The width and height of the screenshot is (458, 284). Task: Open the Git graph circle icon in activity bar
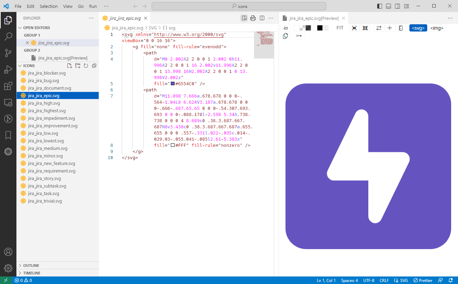8,119
